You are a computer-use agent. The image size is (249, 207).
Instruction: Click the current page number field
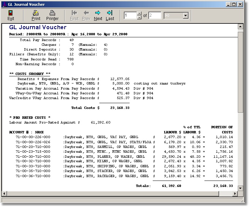coord(130,15)
